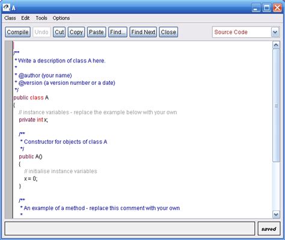
Task: Click the line 'public class A'
Action: (31, 97)
